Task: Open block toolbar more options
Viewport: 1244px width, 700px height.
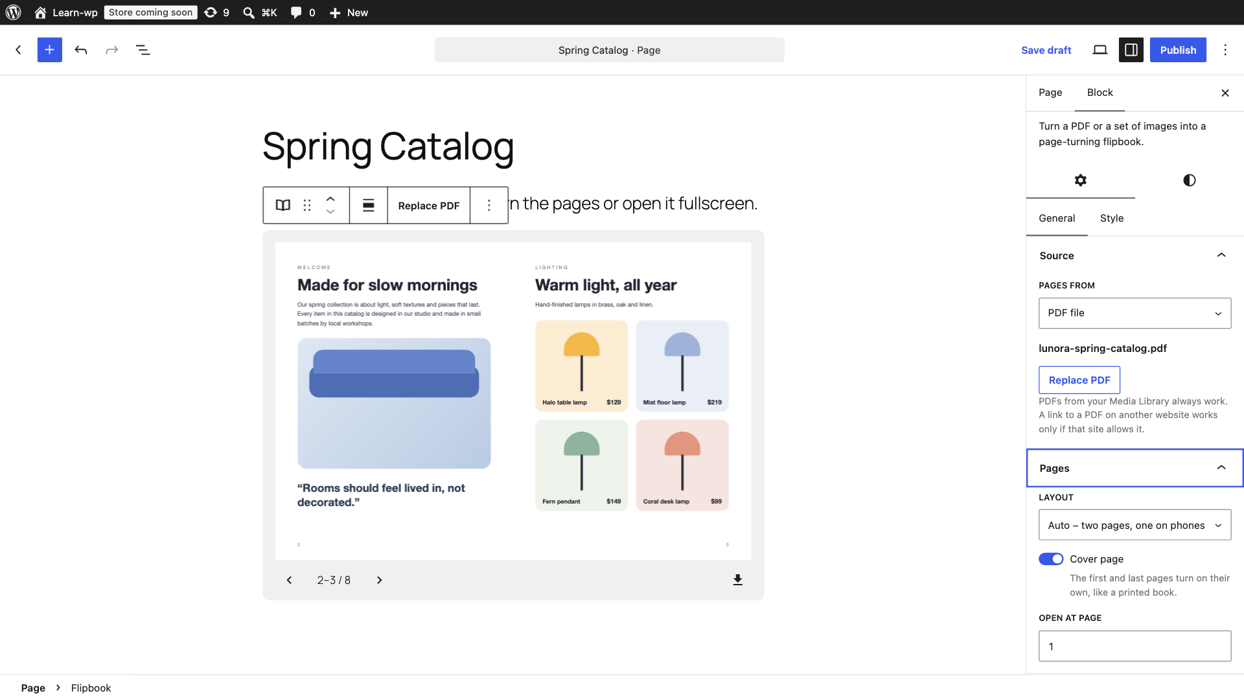Action: click(489, 205)
